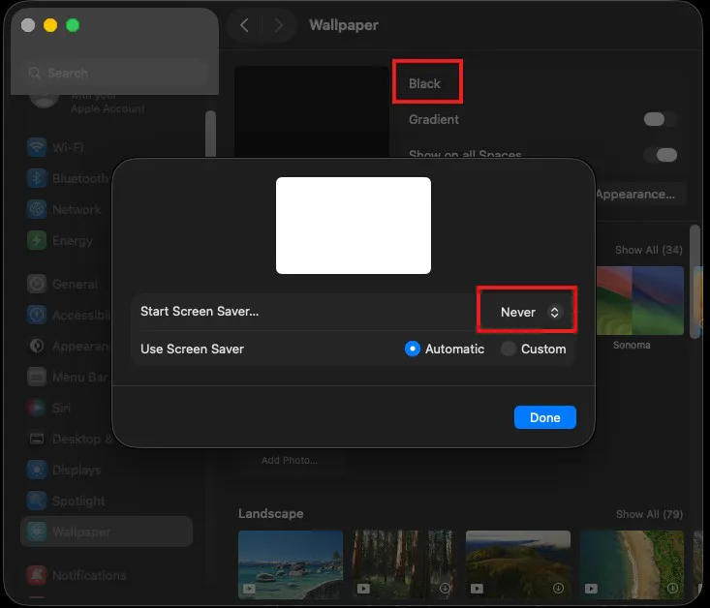Choose the Custom screen saver option
This screenshot has height=608, width=710.
coord(509,349)
